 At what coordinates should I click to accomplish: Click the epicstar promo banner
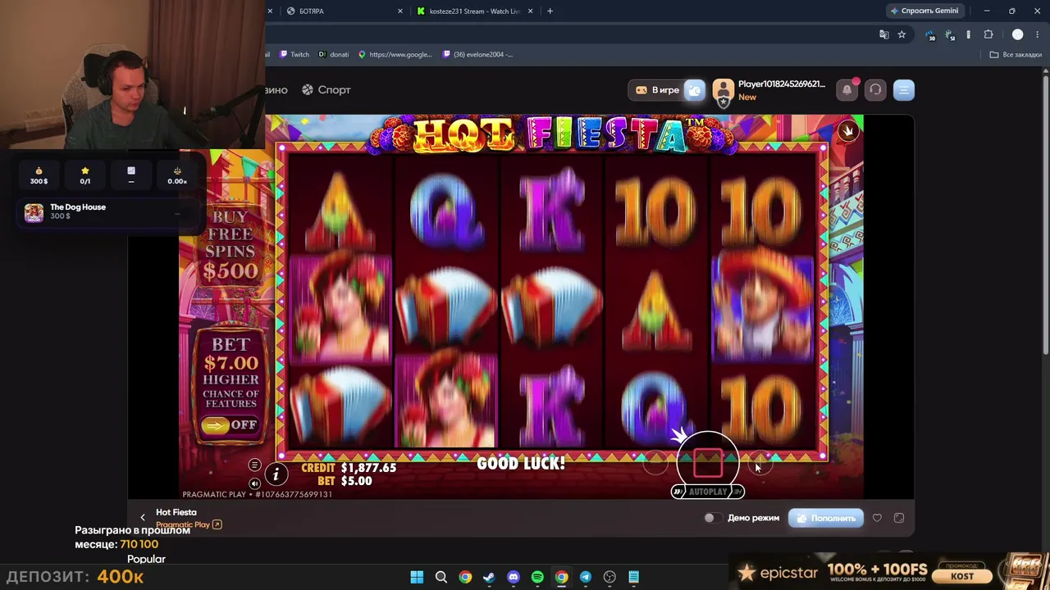889,571
